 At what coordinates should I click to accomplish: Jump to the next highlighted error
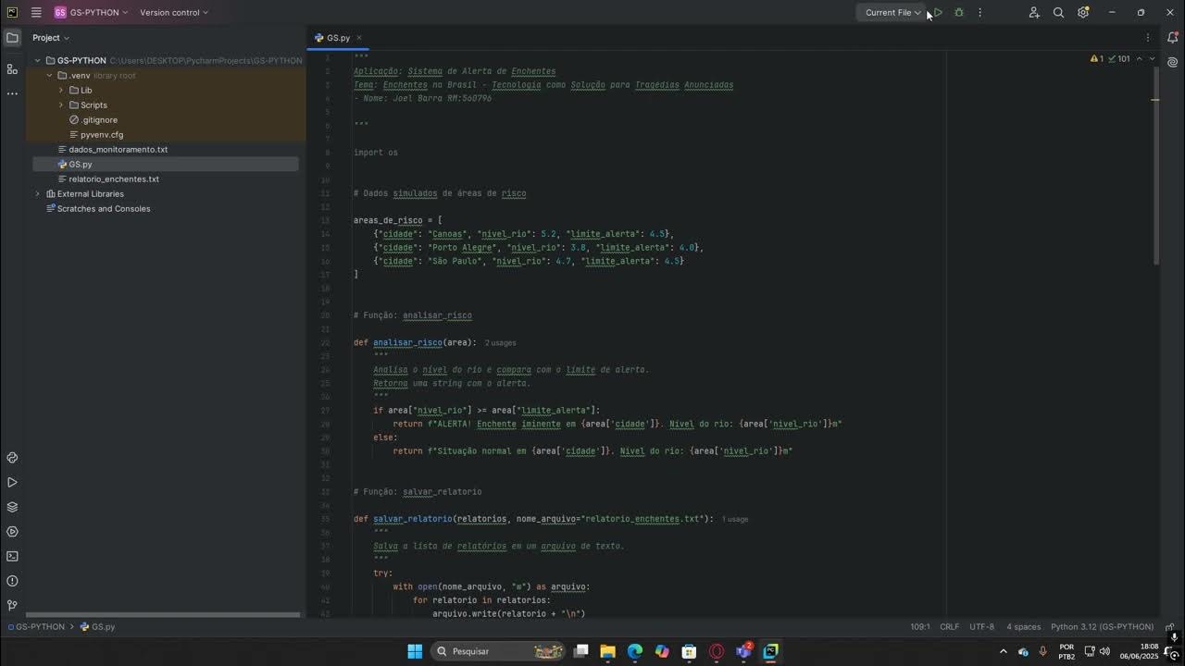pos(1152,58)
